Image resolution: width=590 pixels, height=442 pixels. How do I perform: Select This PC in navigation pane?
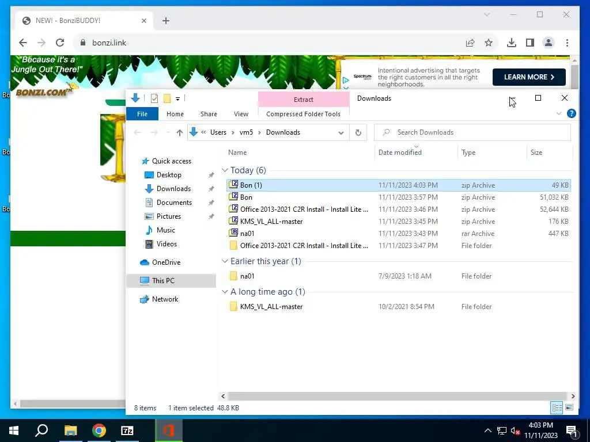171,281
